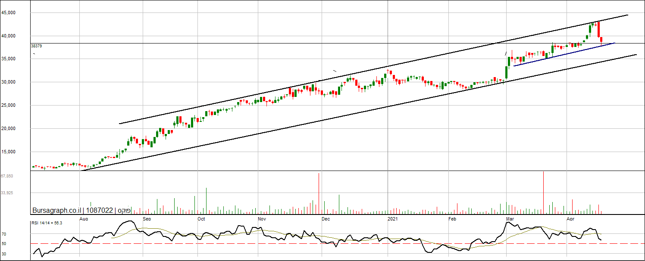The height and width of the screenshot is (261, 645).
Task: Select the RSI 30 level label
Action: pyautogui.click(x=4, y=254)
